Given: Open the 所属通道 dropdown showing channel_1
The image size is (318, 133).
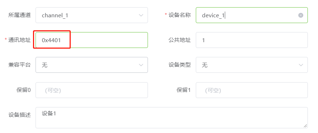Looking at the screenshot, I should [x=92, y=15].
